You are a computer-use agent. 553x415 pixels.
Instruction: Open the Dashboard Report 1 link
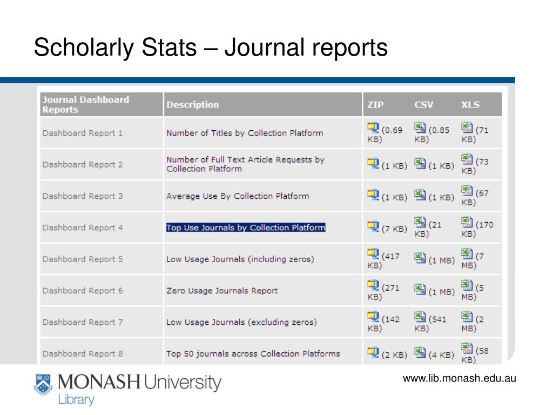coord(83,133)
